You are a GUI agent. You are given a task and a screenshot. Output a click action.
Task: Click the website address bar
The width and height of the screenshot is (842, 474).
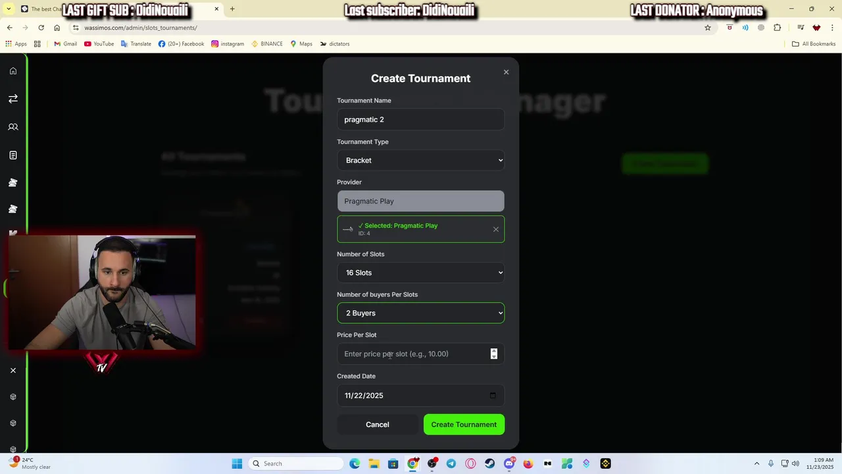click(x=382, y=28)
